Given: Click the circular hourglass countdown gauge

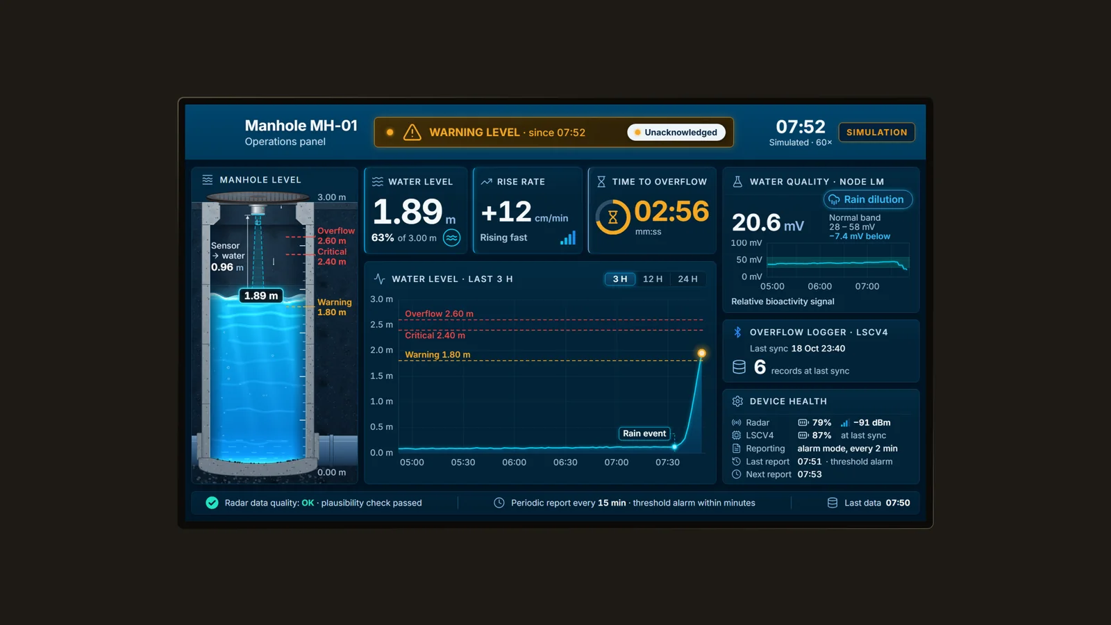Looking at the screenshot, I should coord(612,217).
